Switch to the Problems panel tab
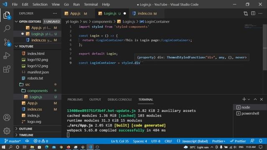The height and width of the screenshot is (150, 267). 75,100
